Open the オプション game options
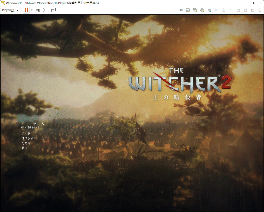This screenshot has width=264, height=212. point(29,138)
